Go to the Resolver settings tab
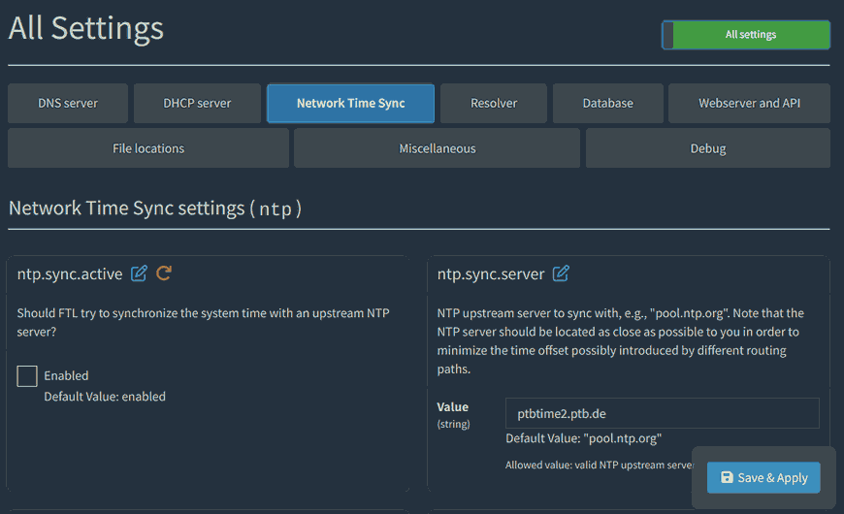The image size is (844, 514). tap(494, 103)
